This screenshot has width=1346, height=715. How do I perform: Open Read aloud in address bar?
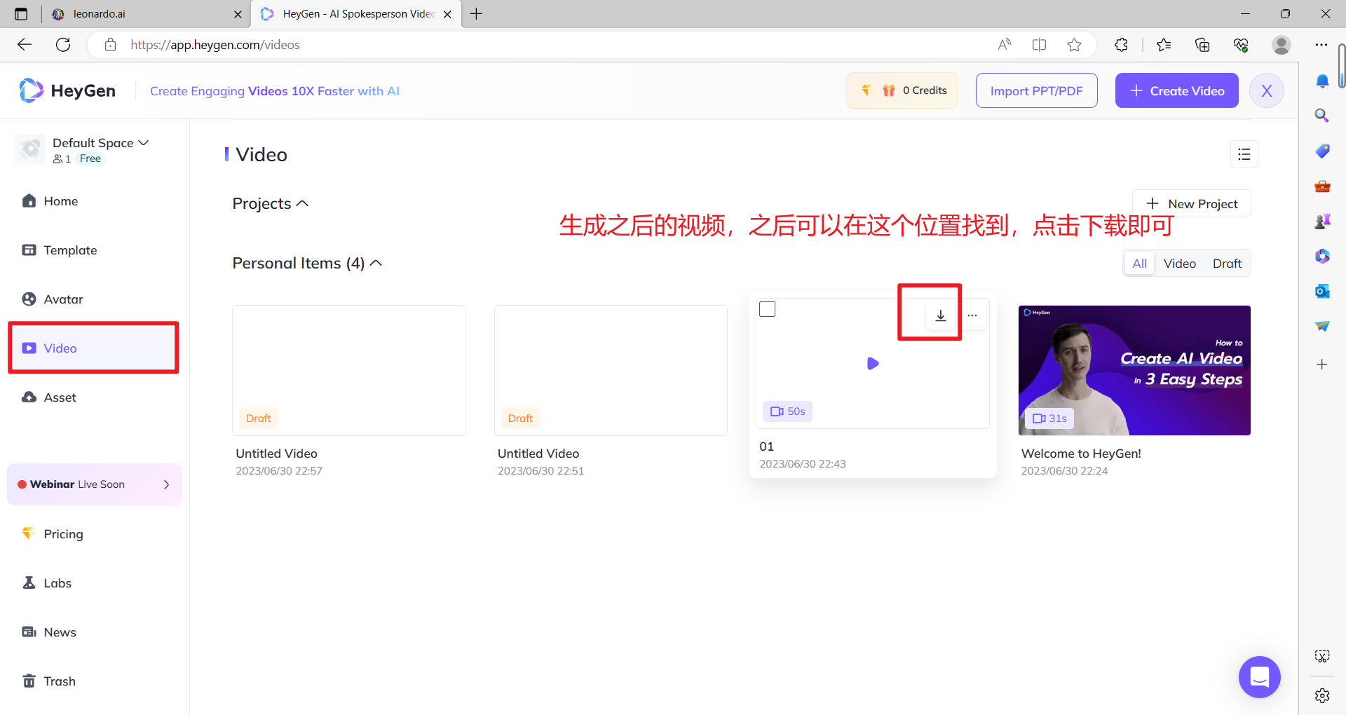[x=1005, y=45]
